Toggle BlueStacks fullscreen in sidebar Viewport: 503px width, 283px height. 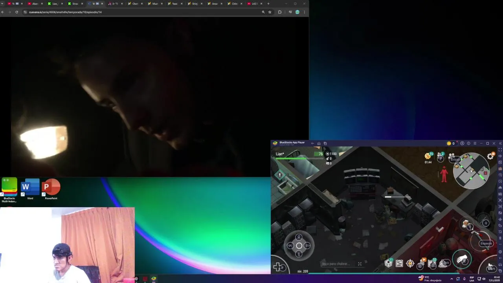[500, 150]
